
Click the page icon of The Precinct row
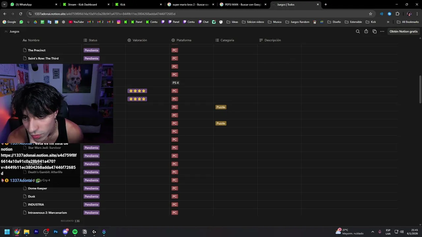(x=25, y=50)
